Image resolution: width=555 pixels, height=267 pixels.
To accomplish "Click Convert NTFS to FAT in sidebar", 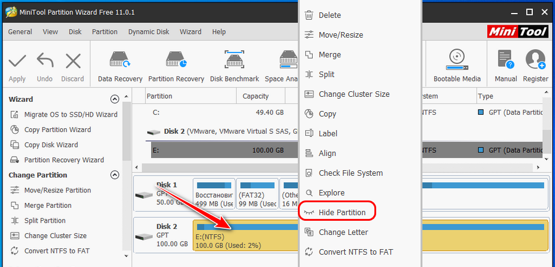I will pyautogui.click(x=57, y=251).
